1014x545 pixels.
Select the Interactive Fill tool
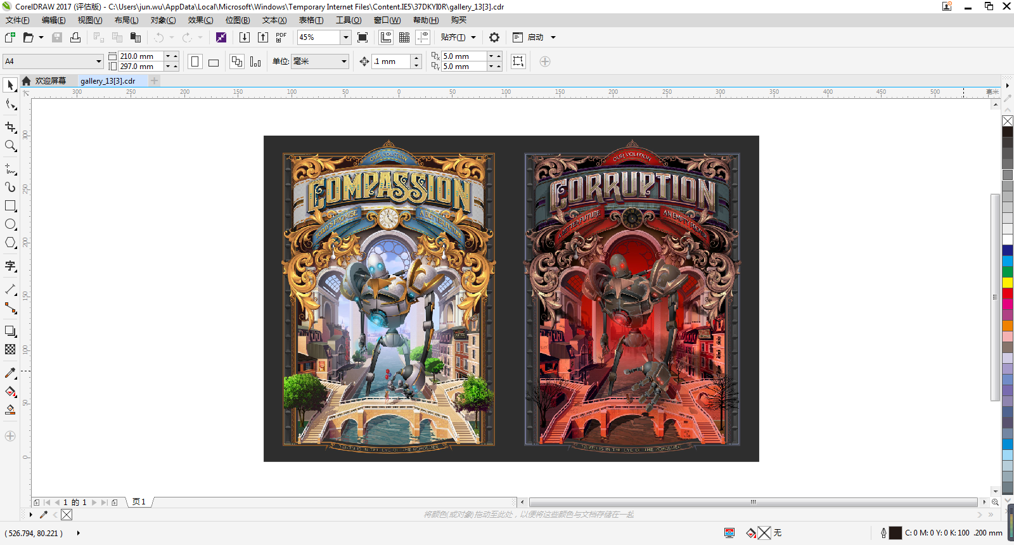coord(10,392)
